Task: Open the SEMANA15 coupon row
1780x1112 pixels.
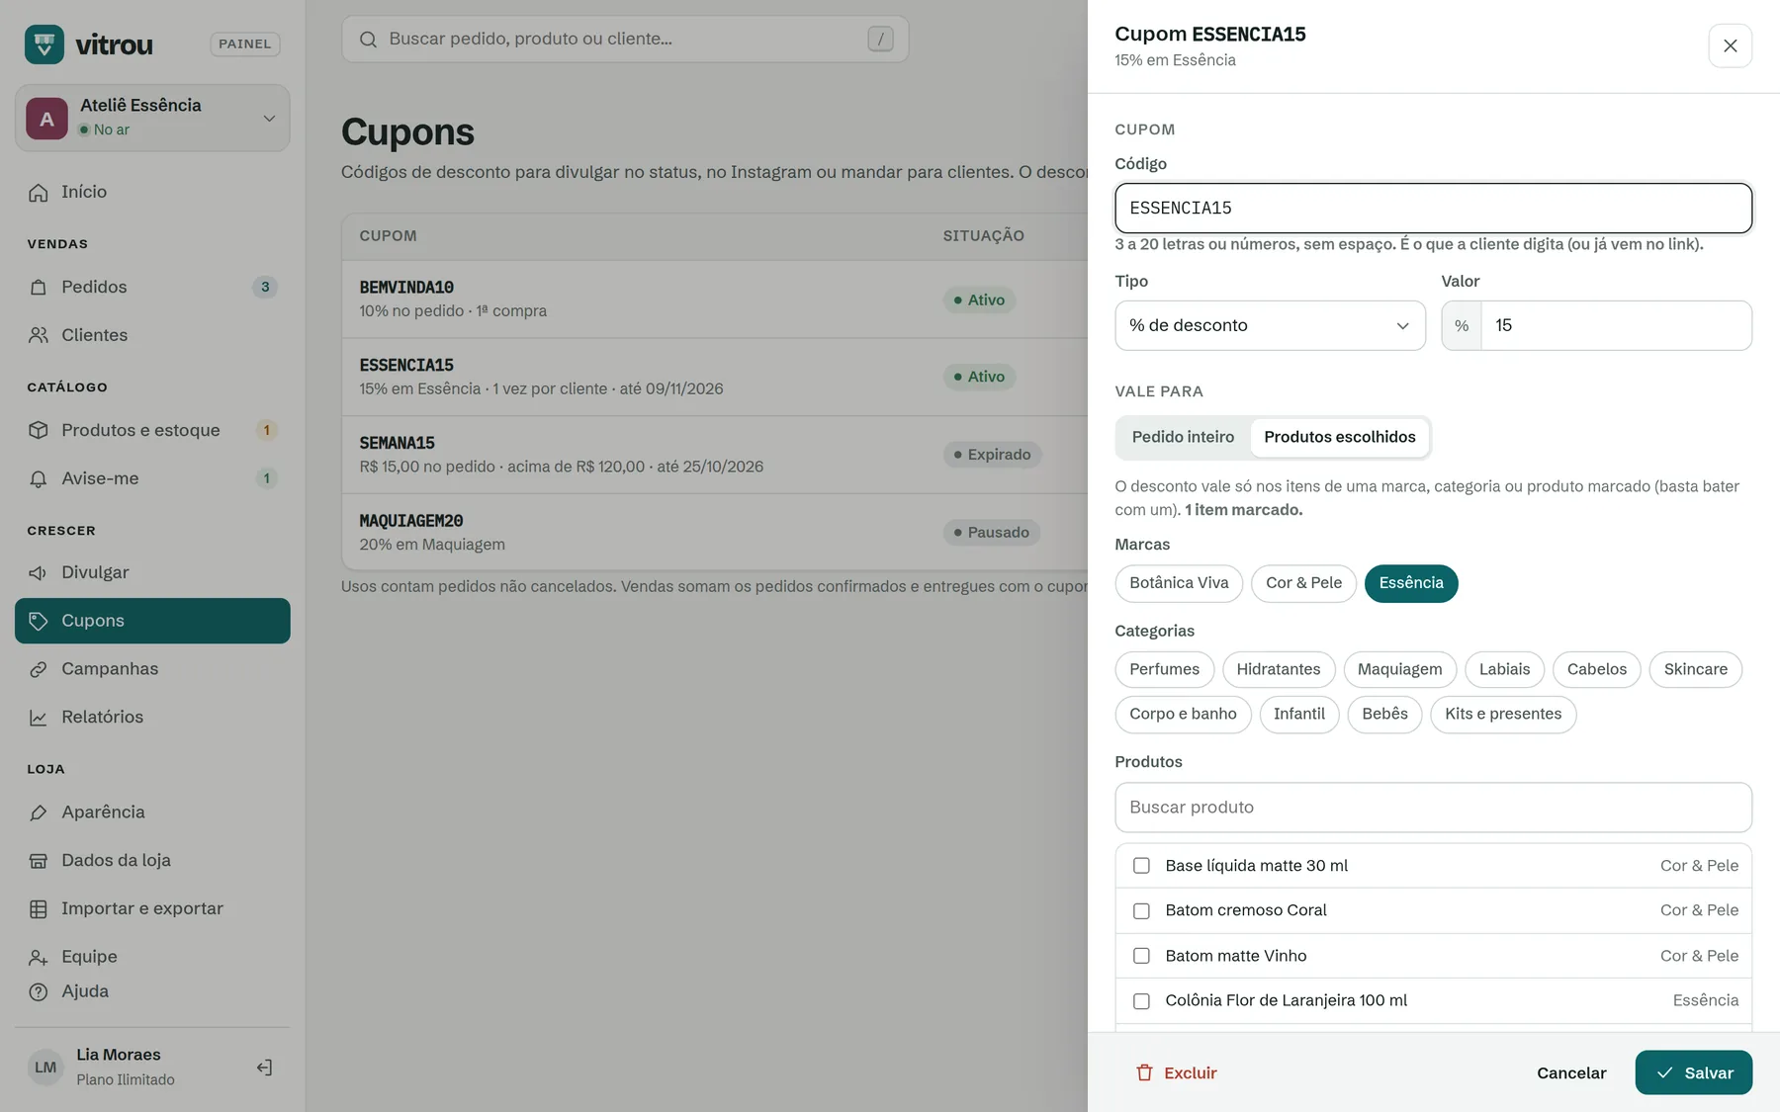Action: tap(714, 455)
